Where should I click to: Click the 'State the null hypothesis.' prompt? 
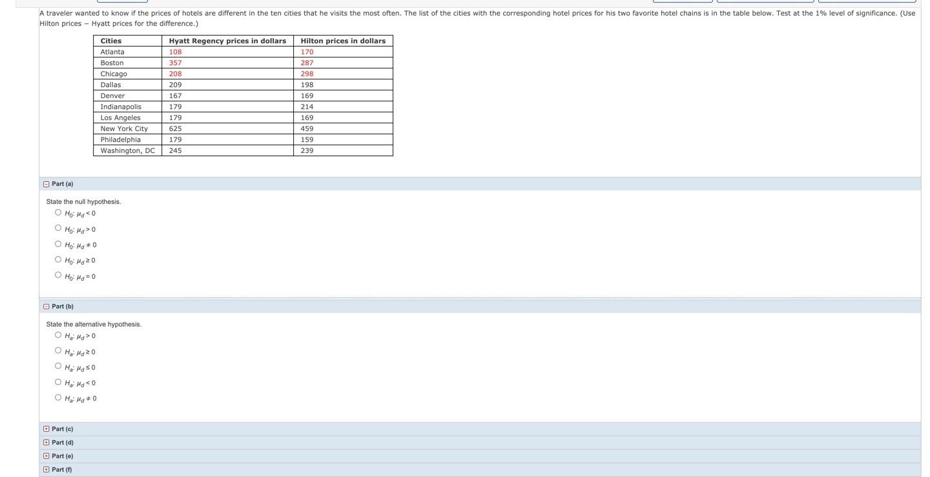(x=83, y=201)
